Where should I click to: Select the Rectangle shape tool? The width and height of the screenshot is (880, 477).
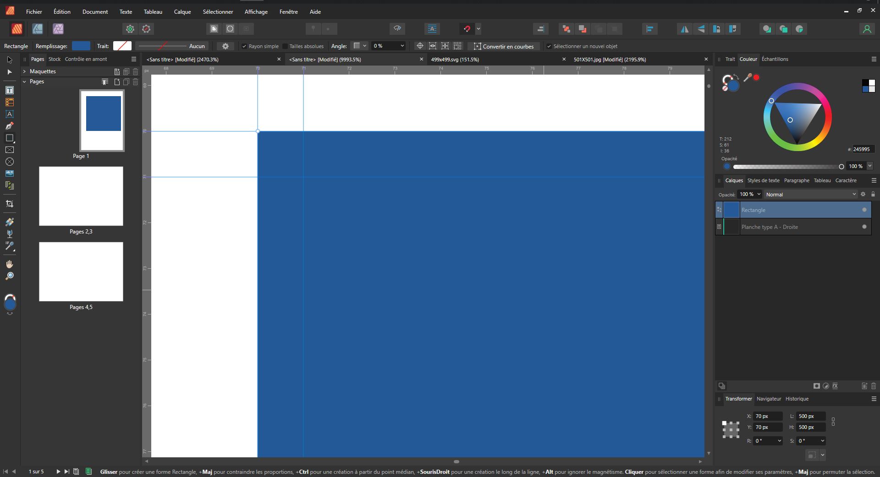tap(10, 138)
